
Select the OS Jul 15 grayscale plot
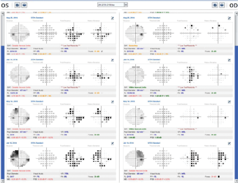(x=19, y=158)
